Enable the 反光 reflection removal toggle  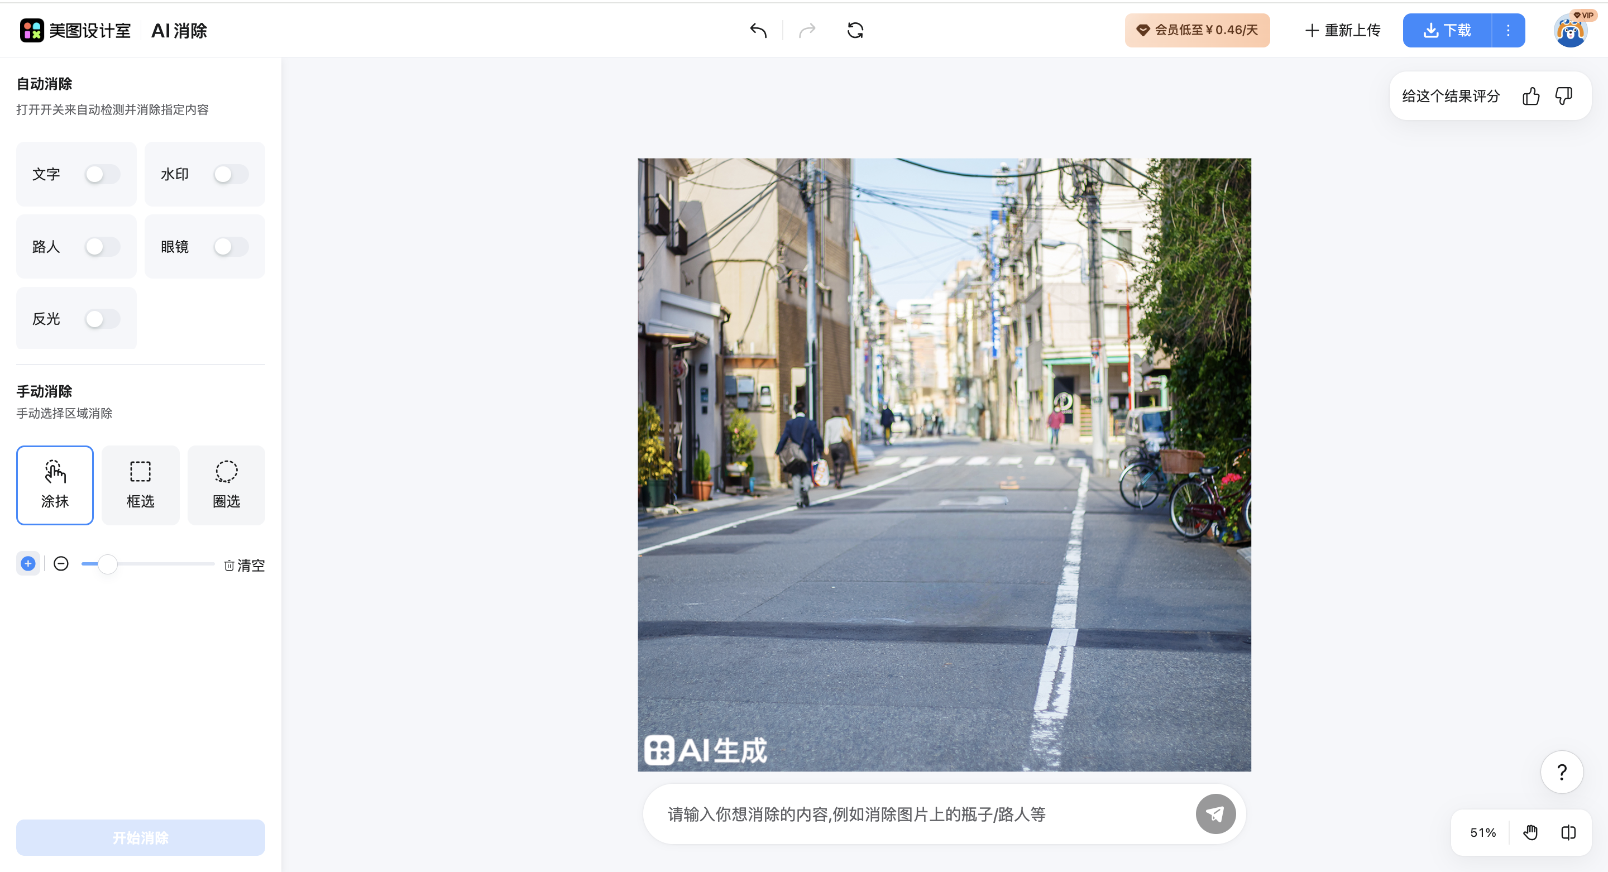(102, 318)
